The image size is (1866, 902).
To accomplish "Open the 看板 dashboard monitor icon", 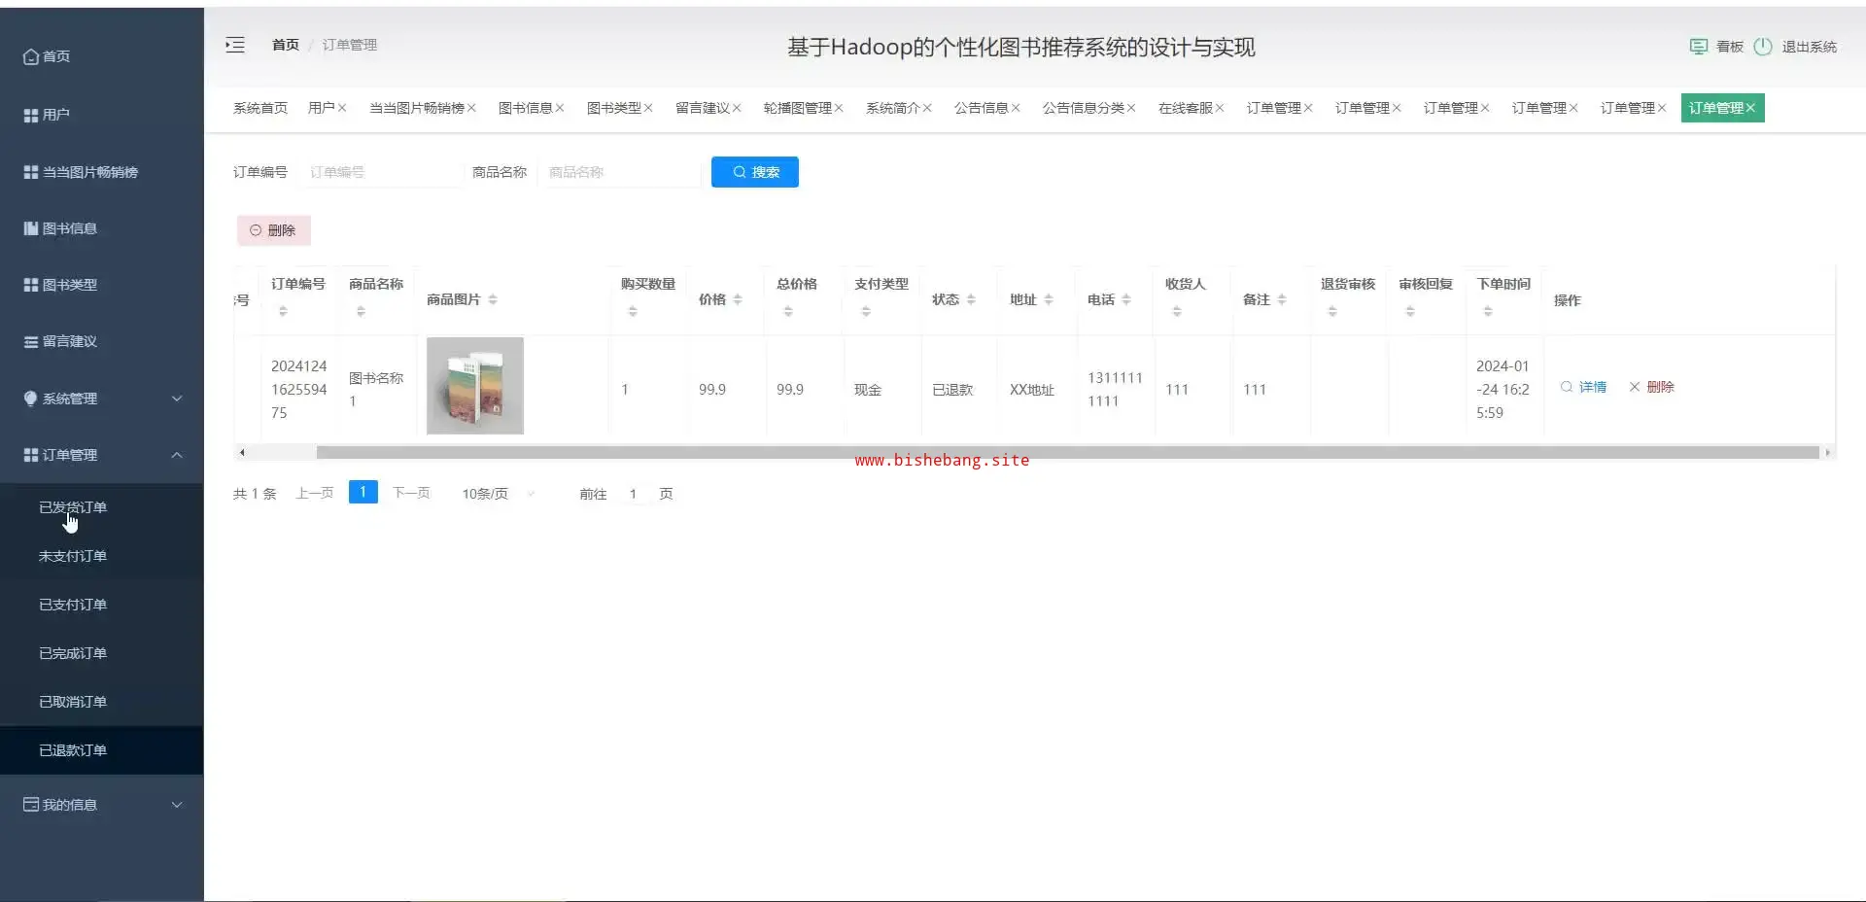I will click(x=1698, y=47).
